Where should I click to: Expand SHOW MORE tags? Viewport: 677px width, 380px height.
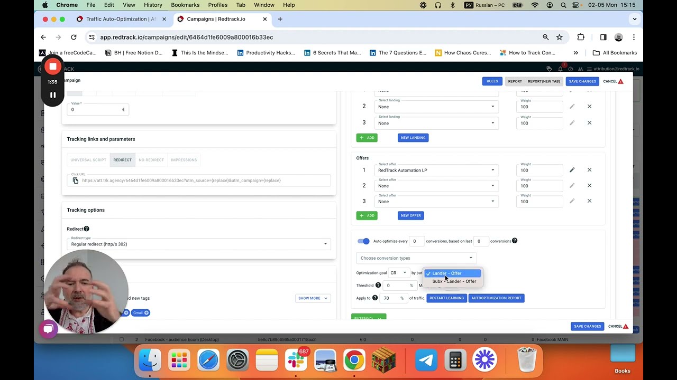(x=313, y=298)
